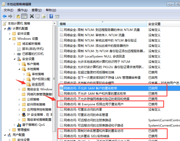Image resolution: width=180 pixels, height=141 pixels.
Task: Click the 已部署的打印机 printer icon
Action: (x=19, y=54)
